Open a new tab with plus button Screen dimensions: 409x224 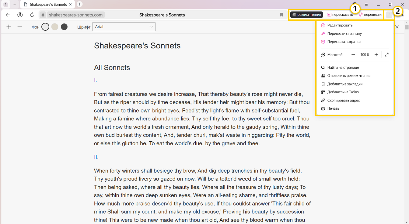pos(80,4)
